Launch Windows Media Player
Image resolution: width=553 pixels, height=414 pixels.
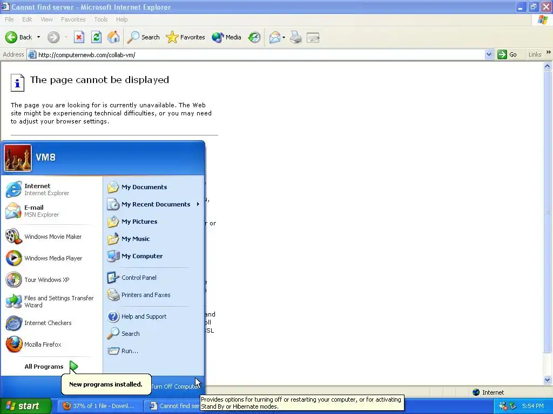point(51,258)
